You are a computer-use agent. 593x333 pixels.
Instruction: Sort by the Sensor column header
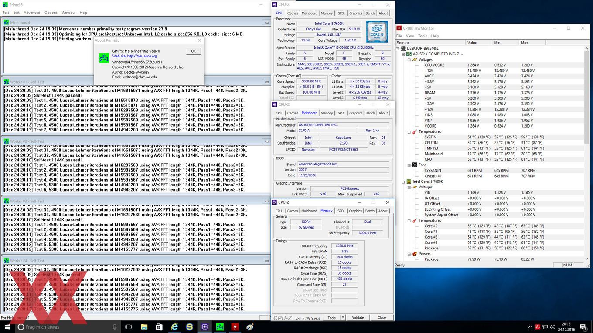tap(430, 43)
